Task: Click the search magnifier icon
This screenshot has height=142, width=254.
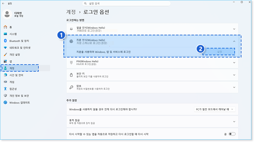Action: click(85, 4)
